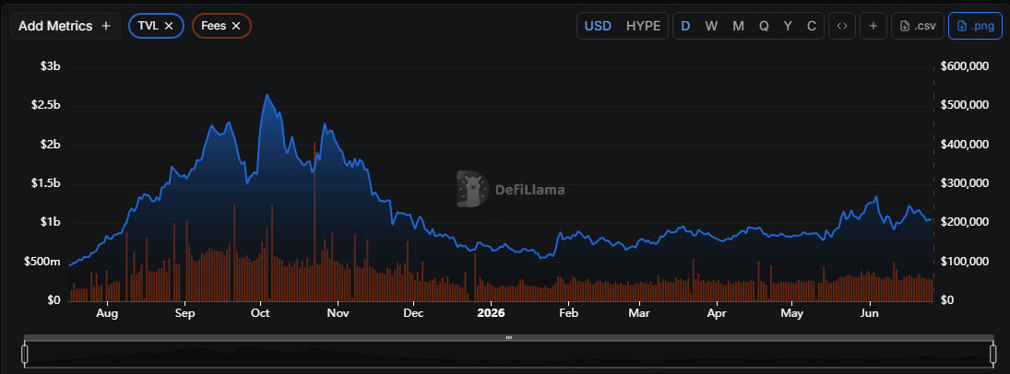Viewport: 1010px width, 374px height.
Task: Click the Oct label on x-axis
Action: click(x=260, y=313)
